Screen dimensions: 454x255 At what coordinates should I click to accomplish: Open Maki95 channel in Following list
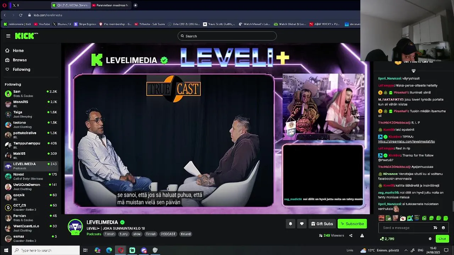[31, 155]
